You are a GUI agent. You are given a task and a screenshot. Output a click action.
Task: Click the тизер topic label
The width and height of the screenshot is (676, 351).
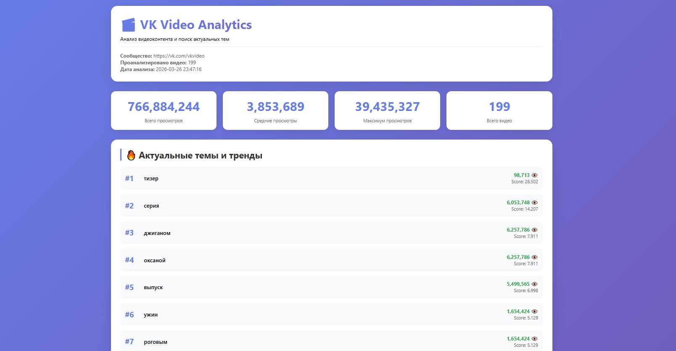151,179
